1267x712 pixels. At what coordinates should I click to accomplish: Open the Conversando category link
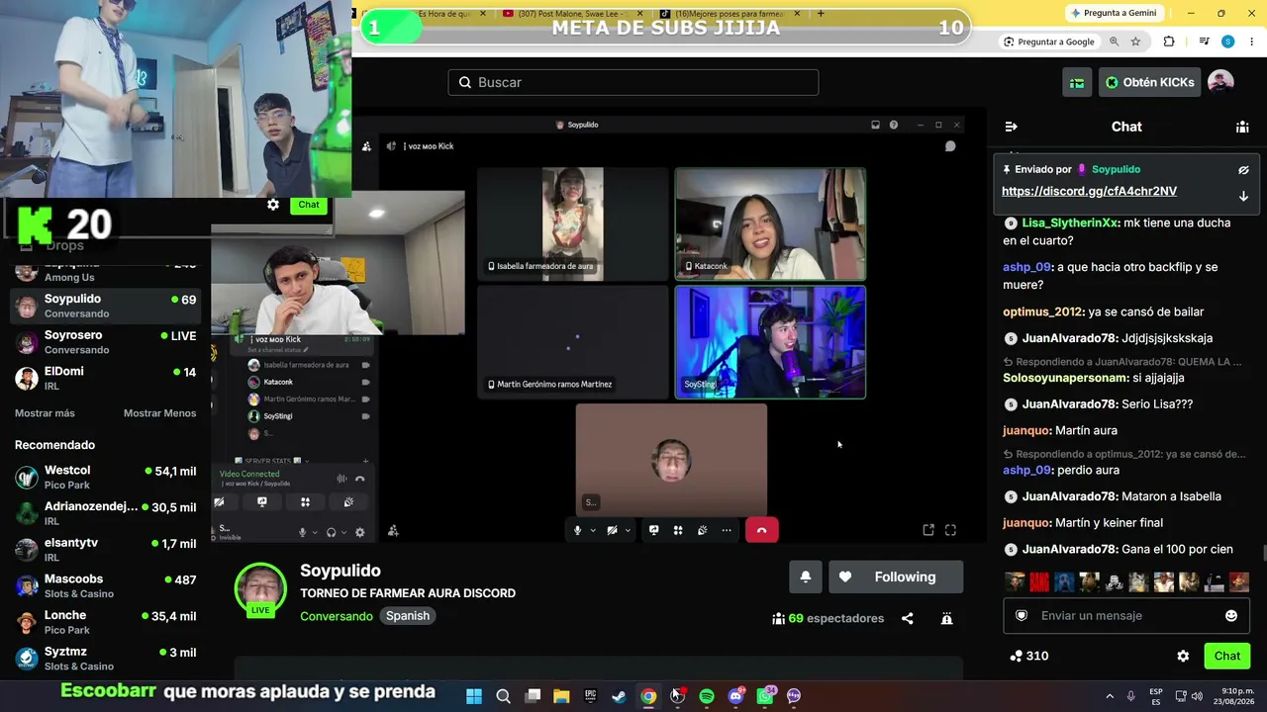(337, 616)
